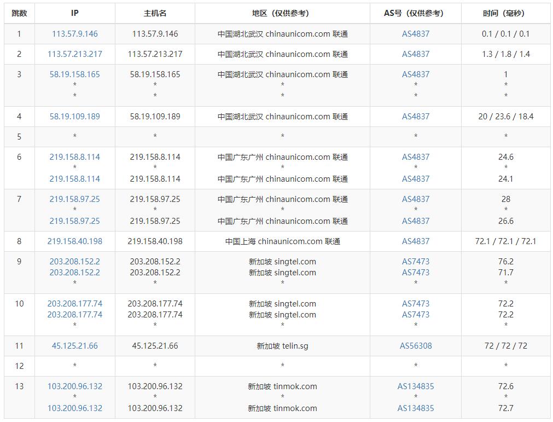The image size is (553, 422).
Task: Select region text 中国上海 chinaunicom.com 联通
Action: pos(282,241)
